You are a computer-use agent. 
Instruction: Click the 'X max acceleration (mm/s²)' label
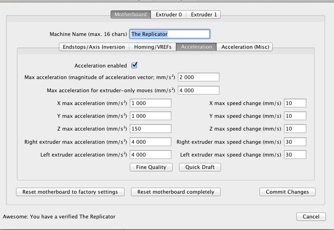[92, 103]
